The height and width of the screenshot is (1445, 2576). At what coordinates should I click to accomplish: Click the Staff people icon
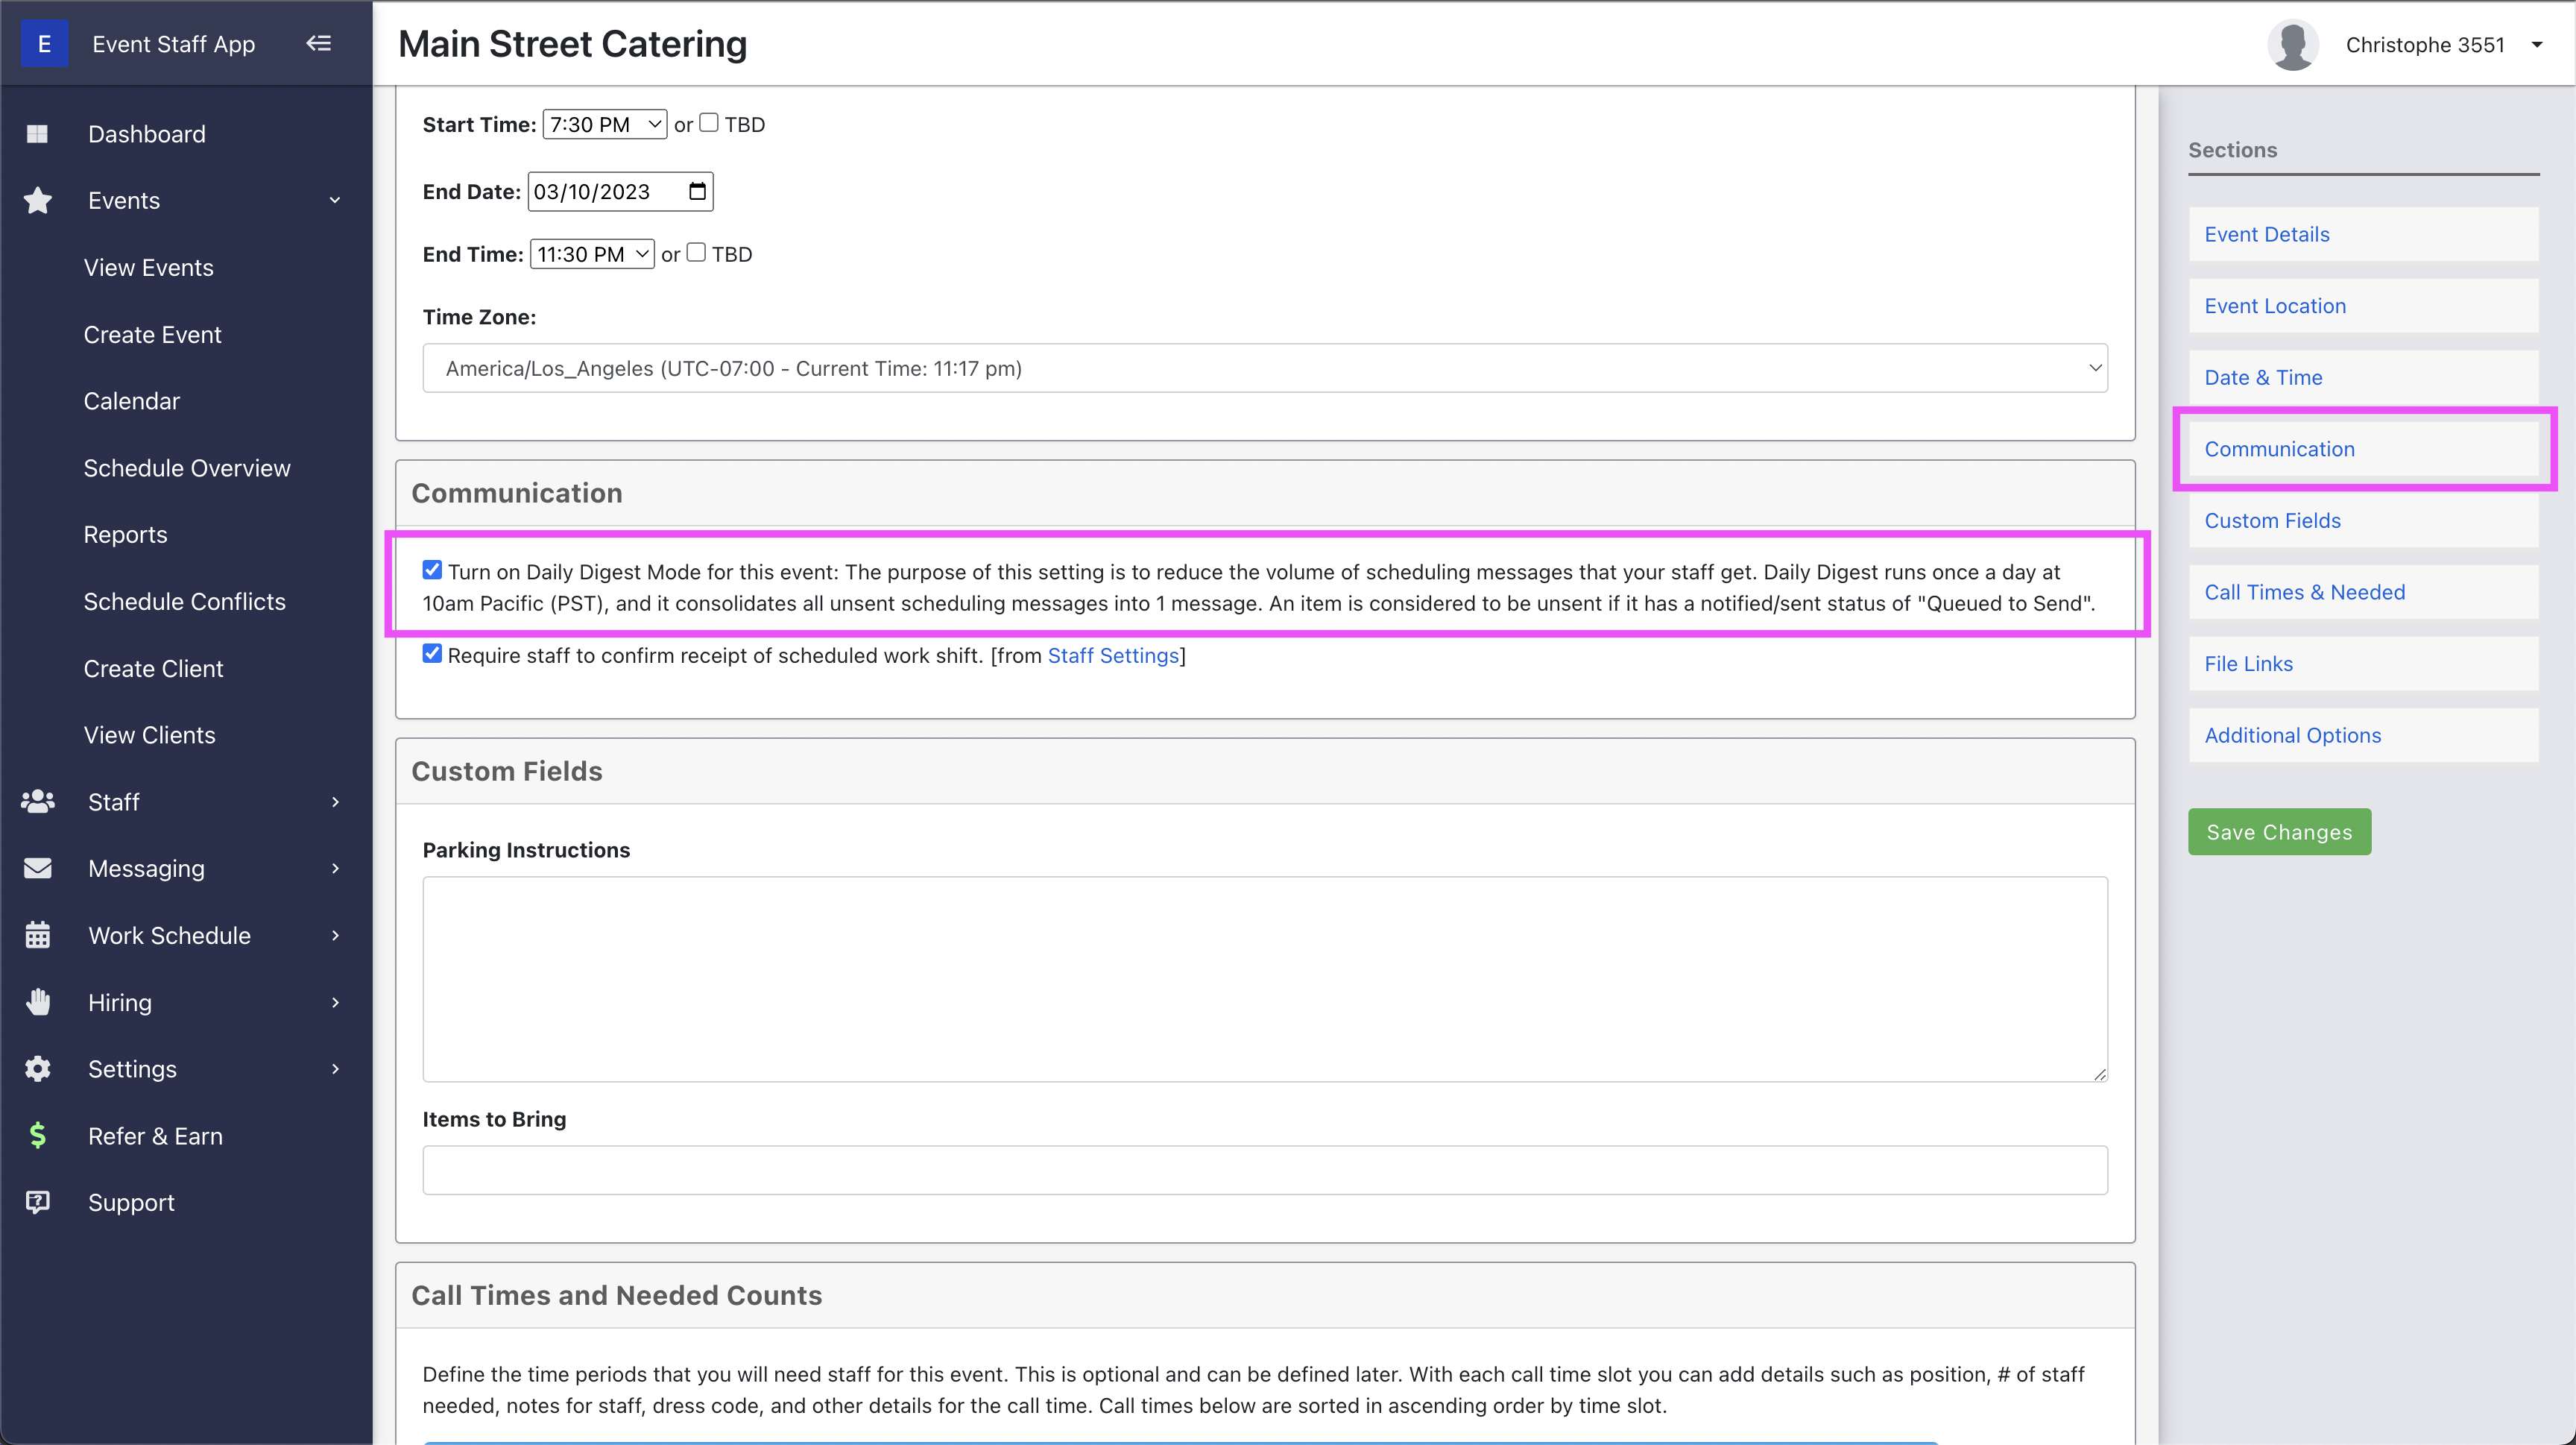coord(37,801)
